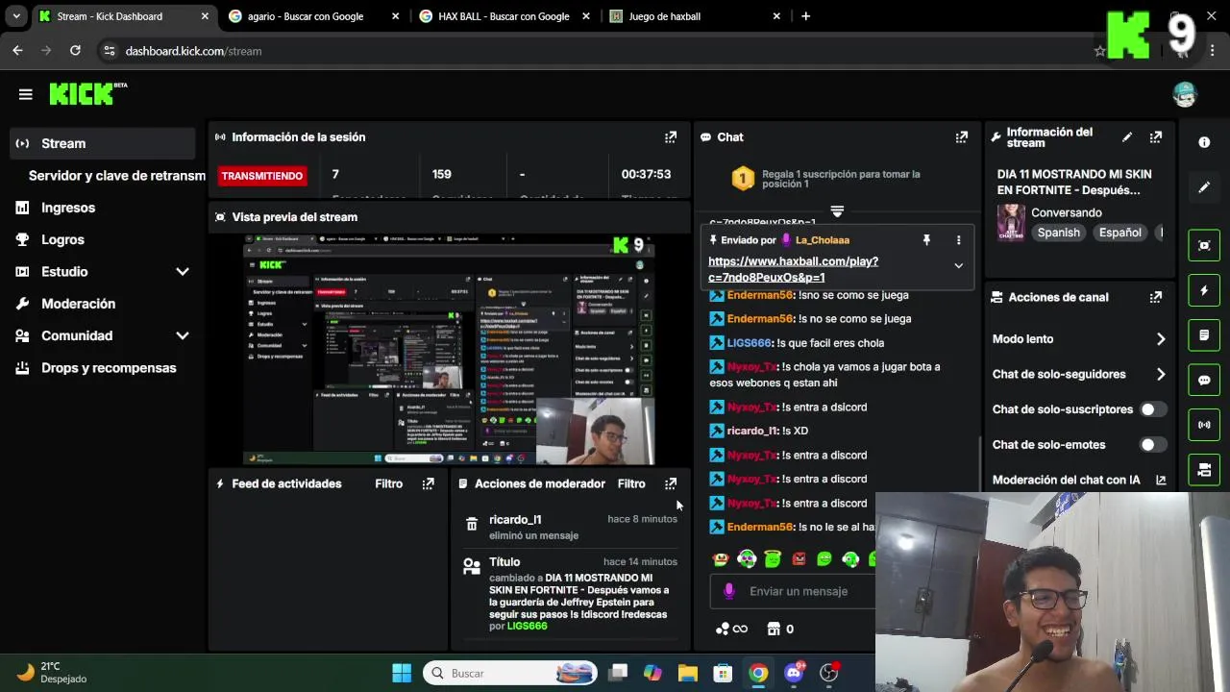Click the LIGS666 username in moderator actions
Viewport: 1230px width, 692px height.
[527, 626]
